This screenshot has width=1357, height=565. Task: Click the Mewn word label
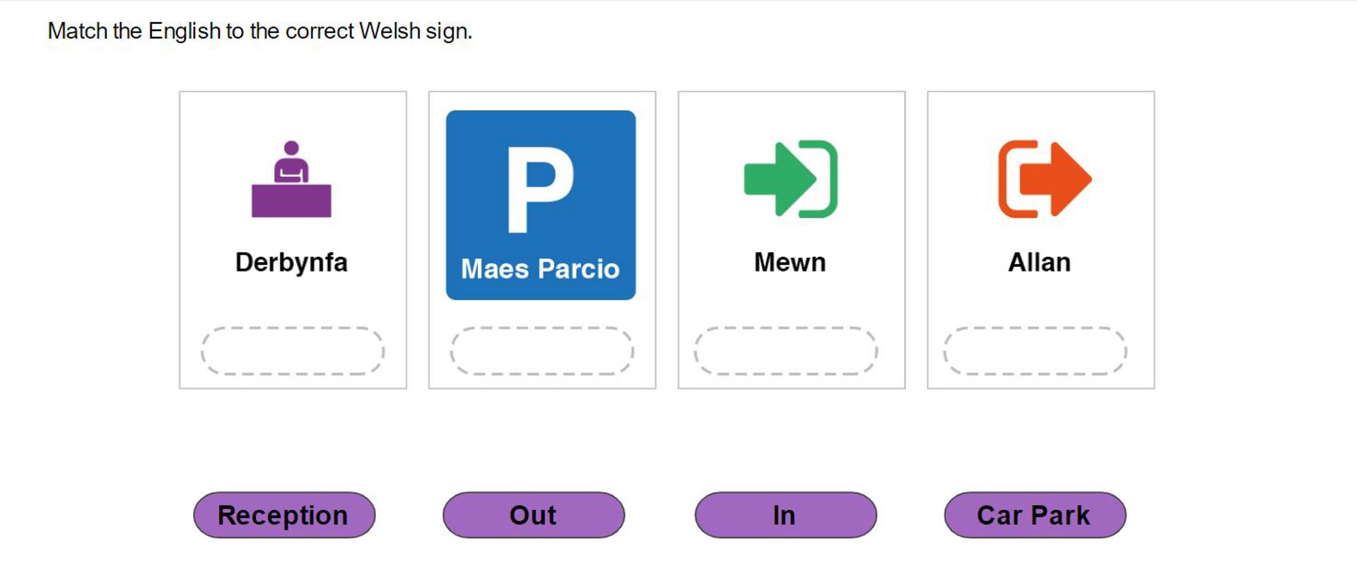[x=789, y=263]
